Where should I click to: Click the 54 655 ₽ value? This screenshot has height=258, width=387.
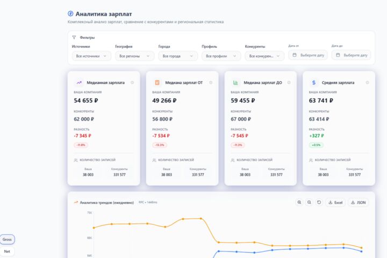click(86, 101)
